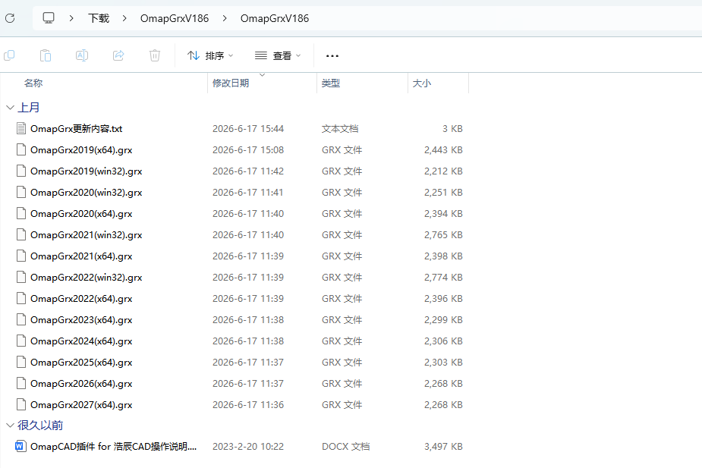Viewport: 702px width, 468px height.
Task: Expand chevron after 下载 in breadcrumb
Action: point(124,18)
